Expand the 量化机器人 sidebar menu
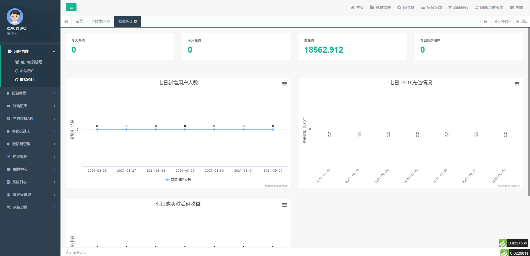The height and width of the screenshot is (256, 530). click(30, 131)
